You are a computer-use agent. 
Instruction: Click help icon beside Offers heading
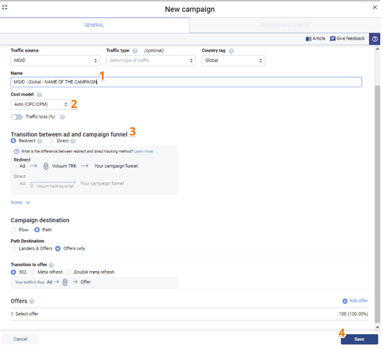32,301
